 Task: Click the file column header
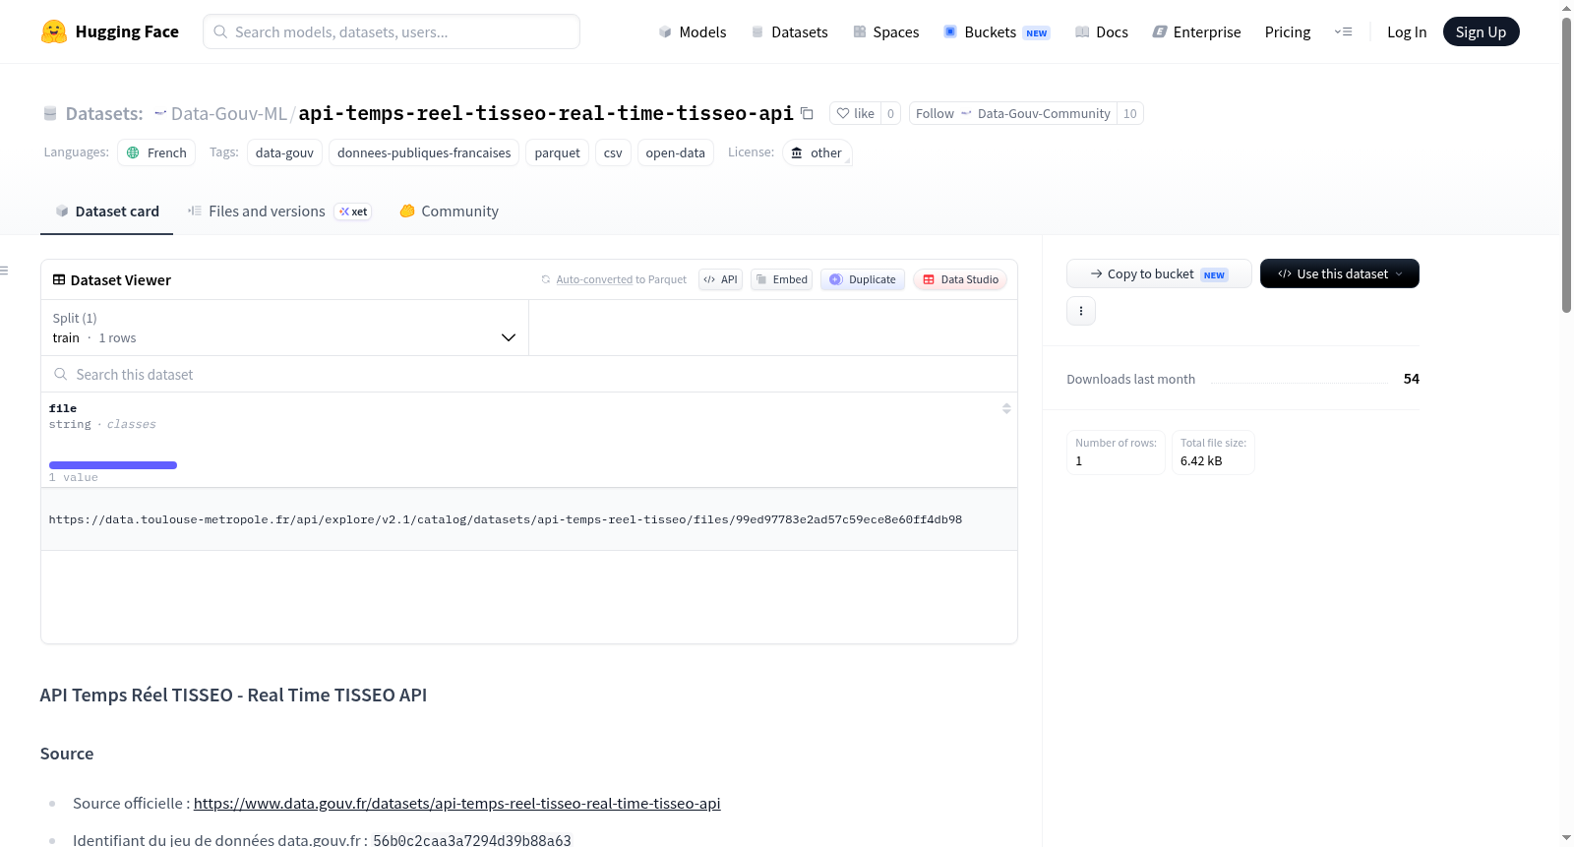[x=63, y=408]
